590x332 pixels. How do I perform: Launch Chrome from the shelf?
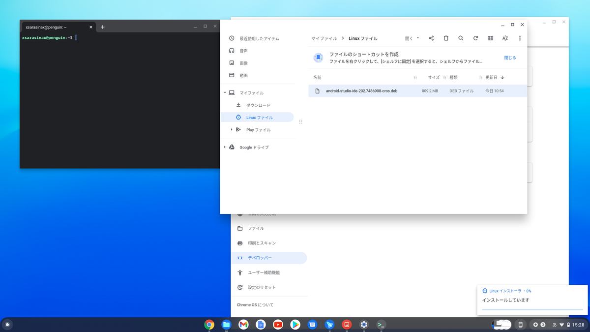coord(209,325)
